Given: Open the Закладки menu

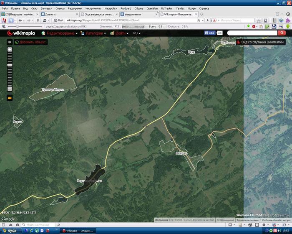Looking at the screenshot, I should [x=47, y=8].
